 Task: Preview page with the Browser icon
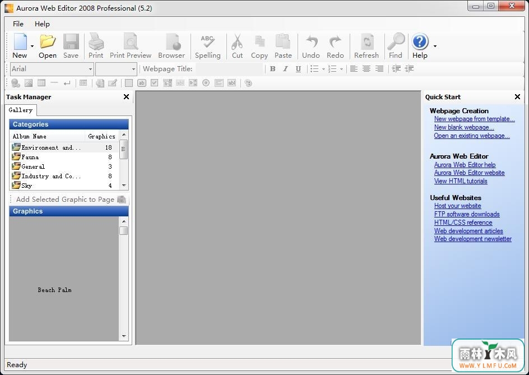point(171,46)
